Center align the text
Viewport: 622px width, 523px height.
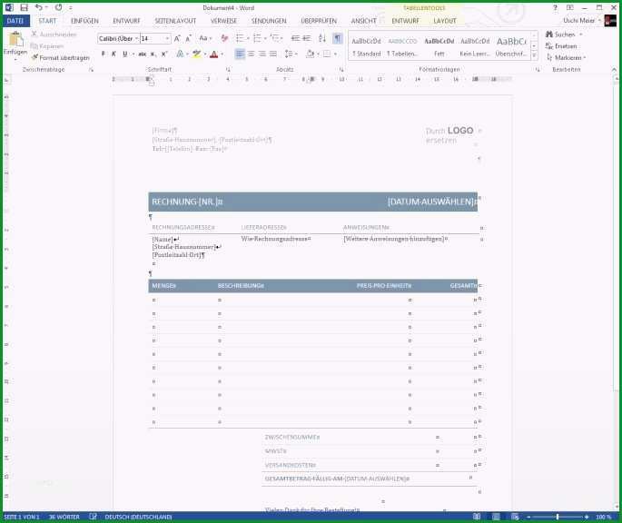[252, 54]
